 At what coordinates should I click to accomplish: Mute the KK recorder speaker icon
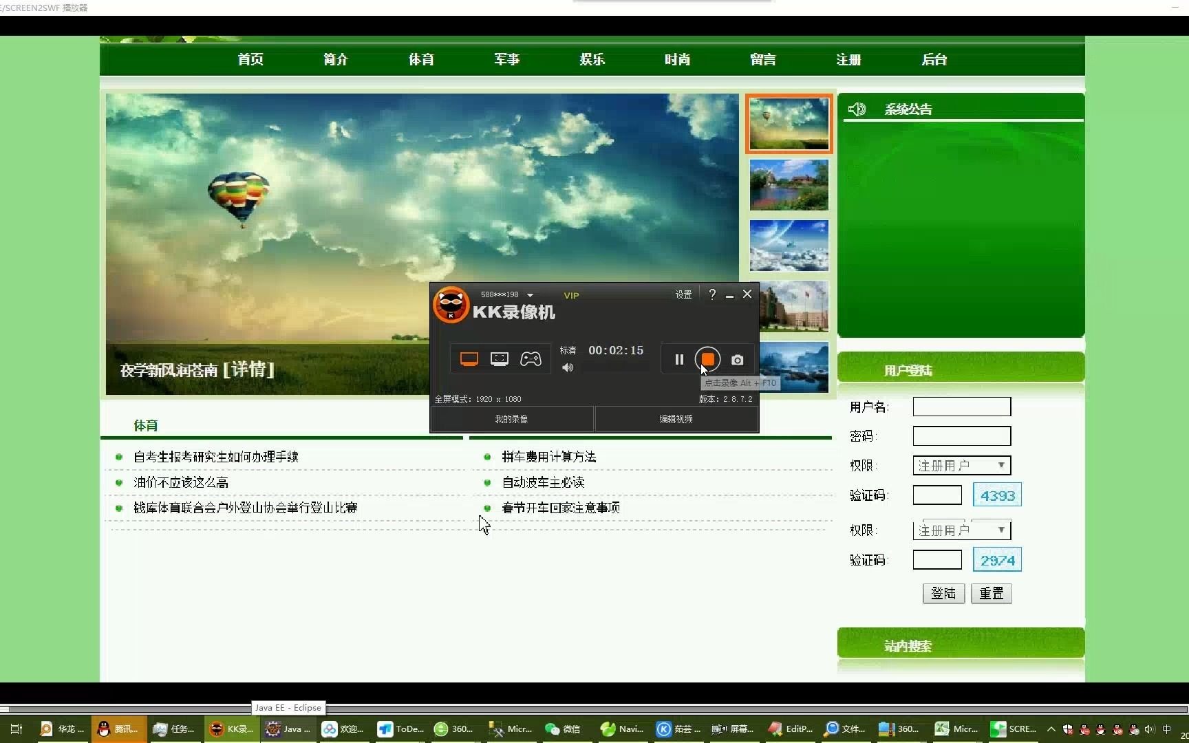pyautogui.click(x=568, y=368)
